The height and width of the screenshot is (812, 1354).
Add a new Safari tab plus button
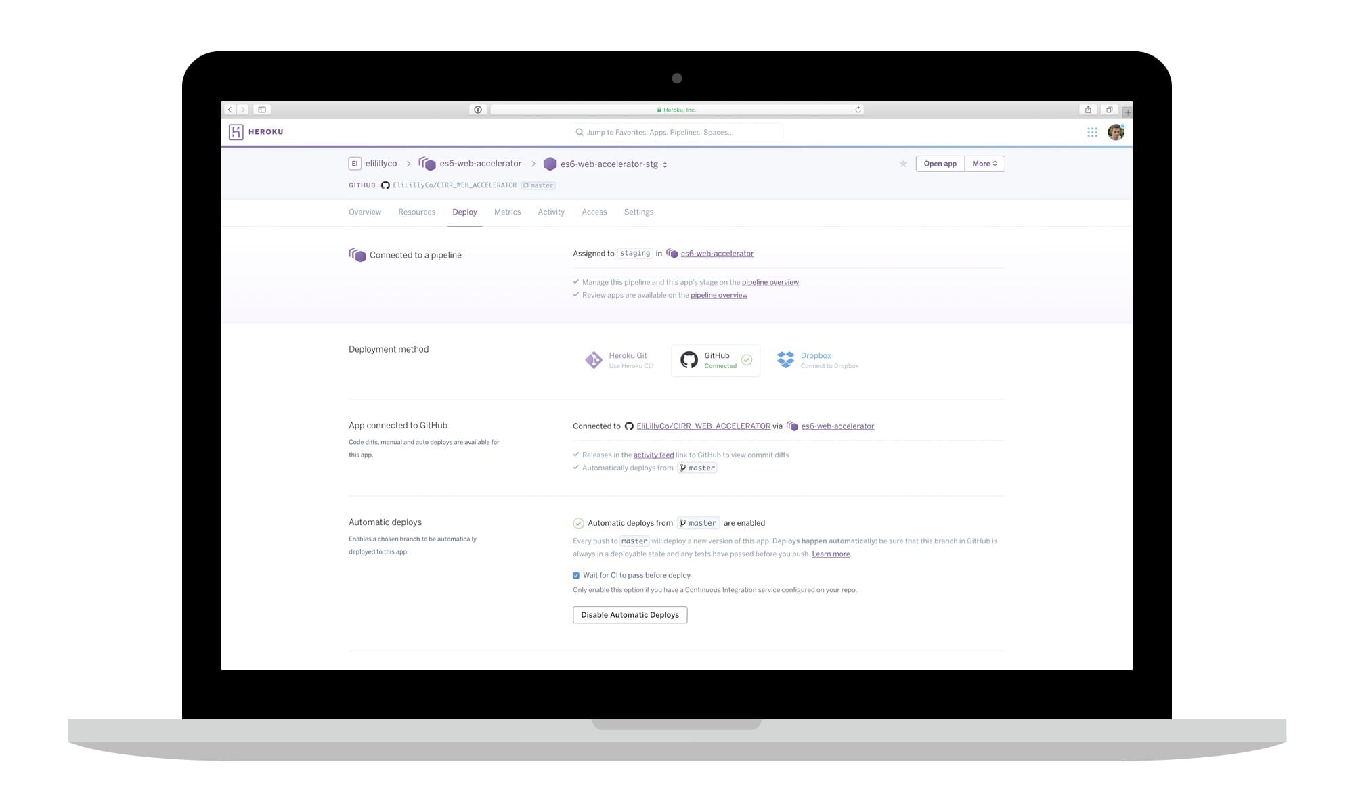pos(1127,112)
